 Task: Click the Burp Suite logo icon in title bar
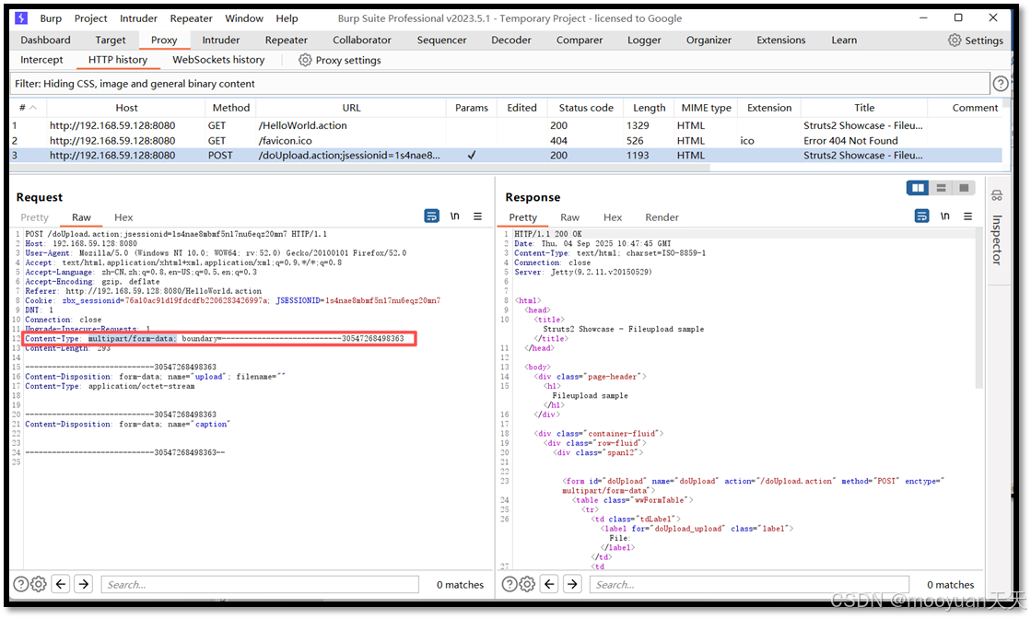click(x=22, y=18)
